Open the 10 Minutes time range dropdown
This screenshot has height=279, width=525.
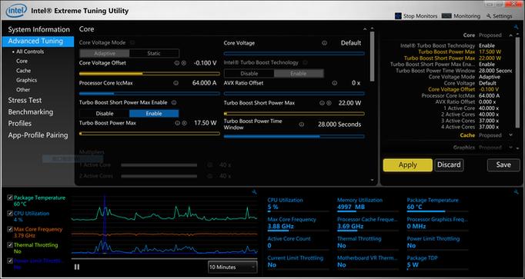[x=232, y=267]
